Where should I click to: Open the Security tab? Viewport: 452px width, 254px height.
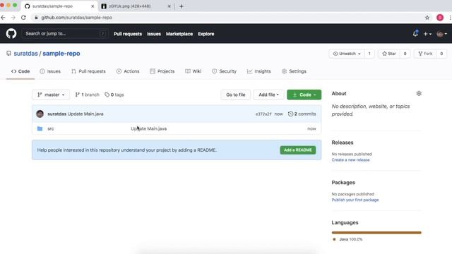(x=224, y=71)
